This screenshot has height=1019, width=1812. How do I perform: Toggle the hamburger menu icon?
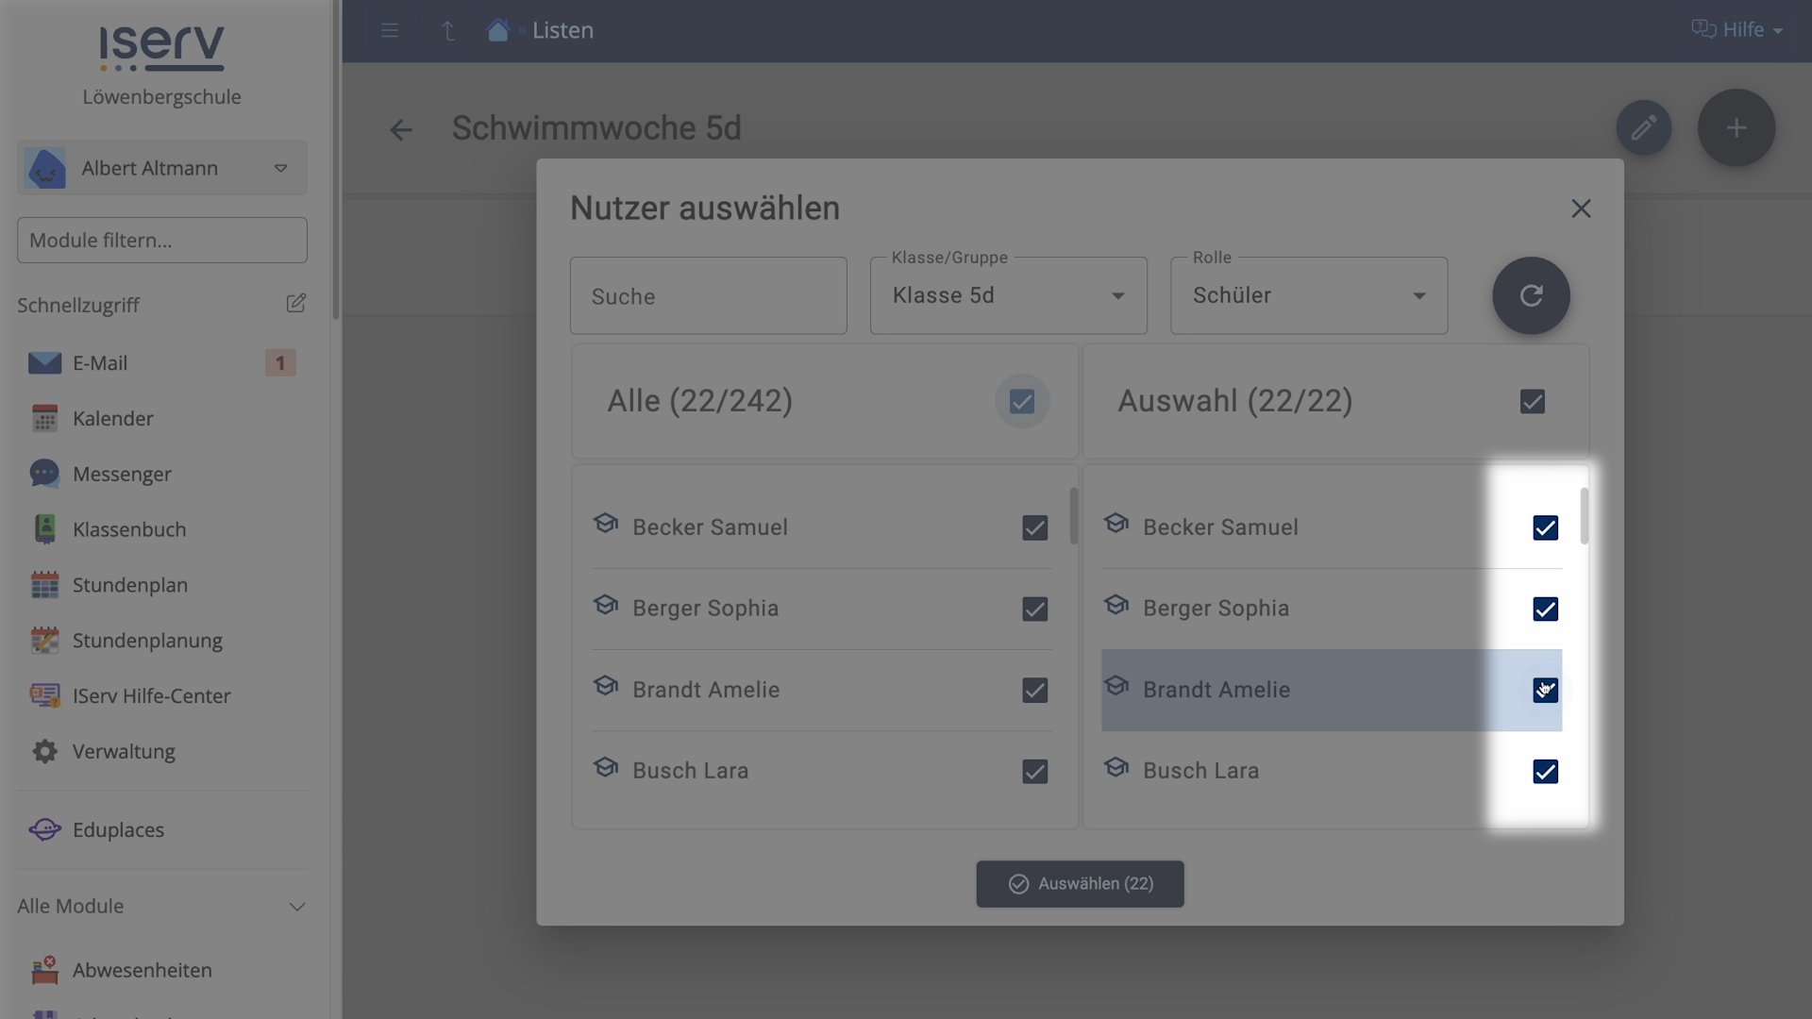[390, 30]
